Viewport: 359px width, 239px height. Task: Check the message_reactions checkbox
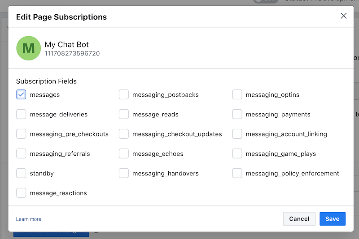pos(21,193)
